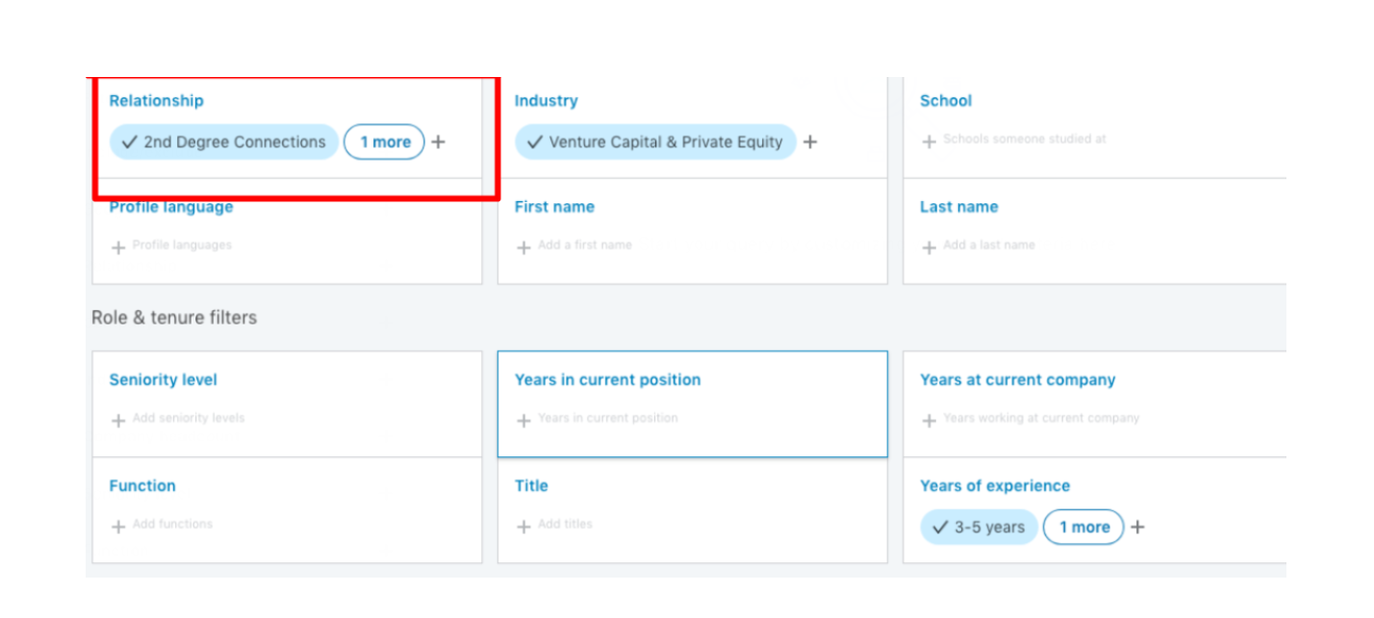Image resolution: width=1374 pixels, height=618 pixels.
Task: Click plus icon beside Years of experience 1 more
Action: 1137,528
